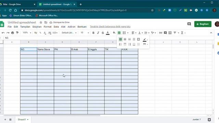Apply inner borders option
The width and height of the screenshot is (219, 123).
click(x=125, y=39)
